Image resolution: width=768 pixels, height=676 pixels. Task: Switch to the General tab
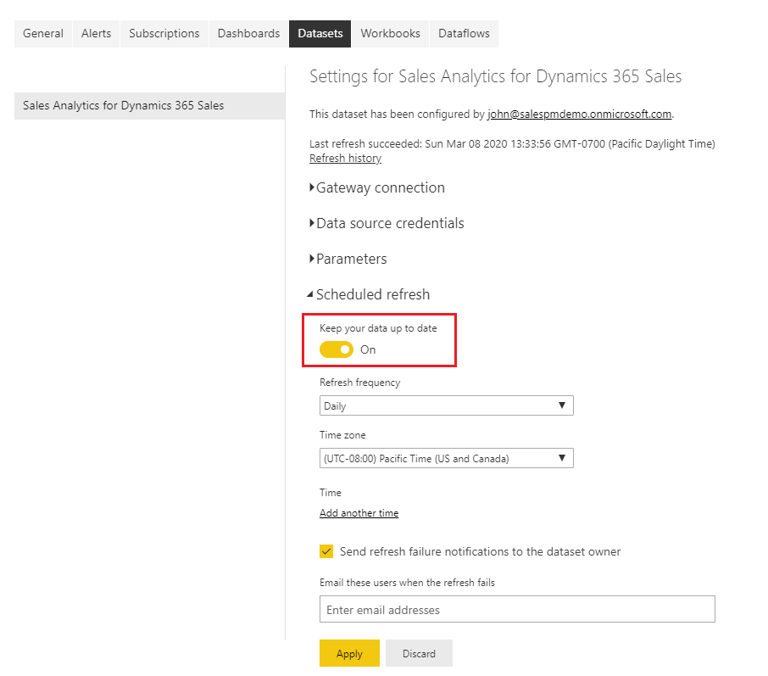point(43,33)
